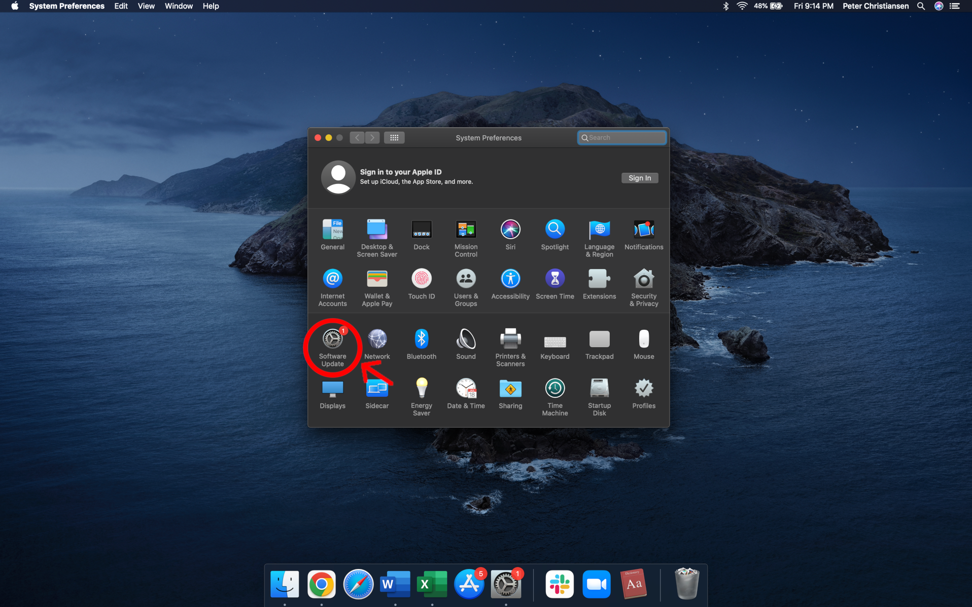972x607 pixels.
Task: Open the Touch ID pane
Action: pos(422,284)
